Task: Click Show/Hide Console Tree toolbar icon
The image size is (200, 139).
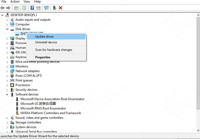Action: click(16, 8)
